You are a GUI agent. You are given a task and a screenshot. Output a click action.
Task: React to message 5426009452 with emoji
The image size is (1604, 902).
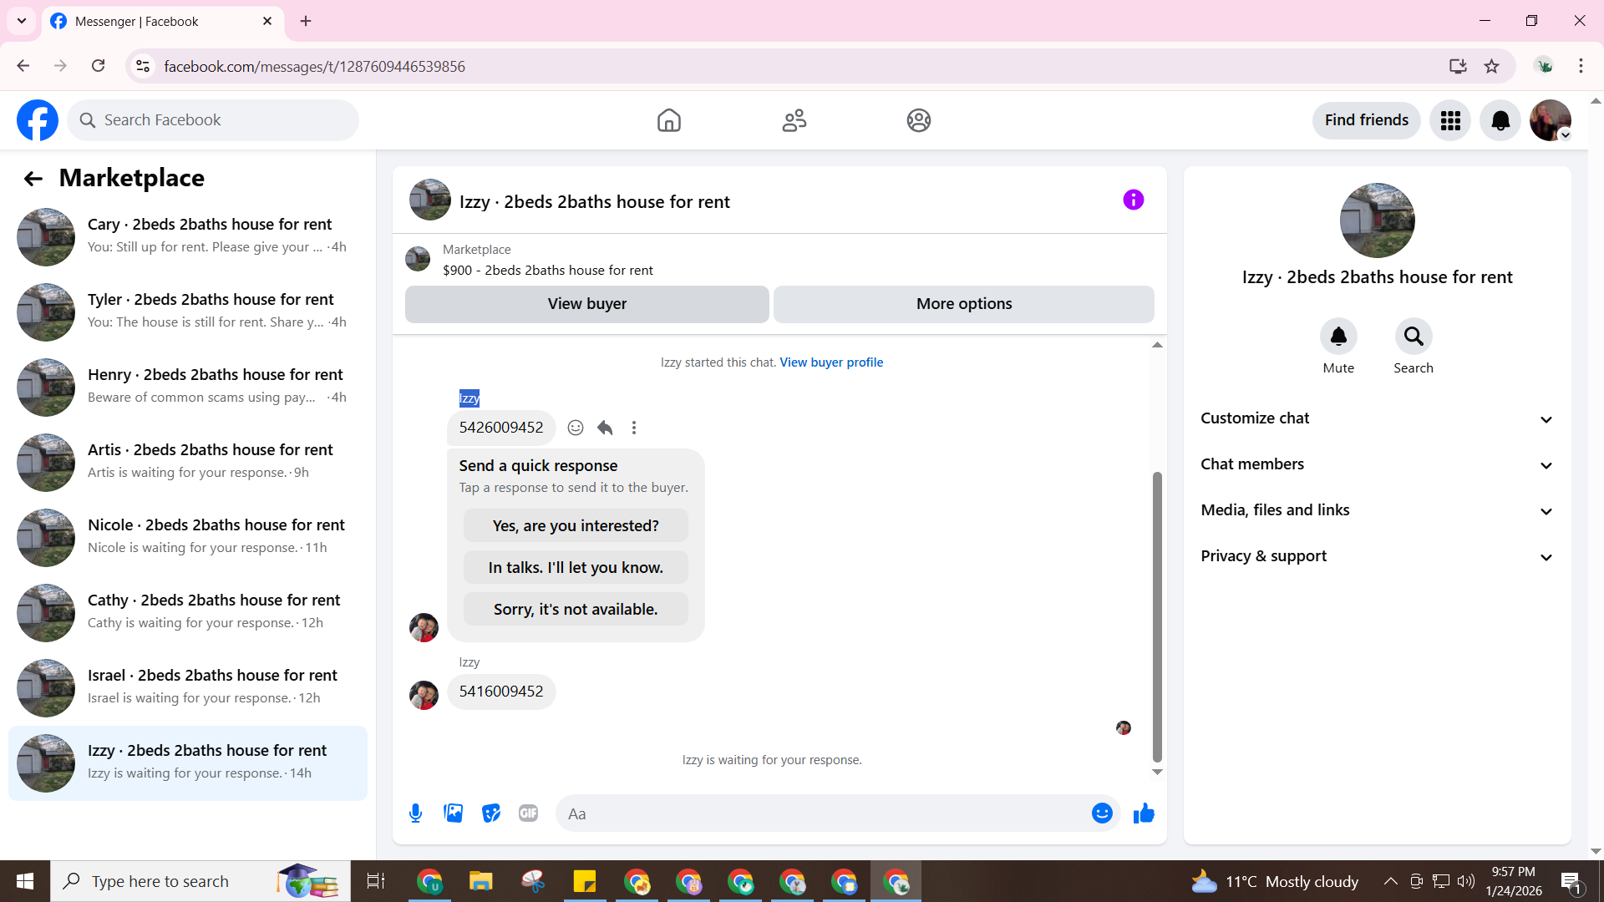576,428
